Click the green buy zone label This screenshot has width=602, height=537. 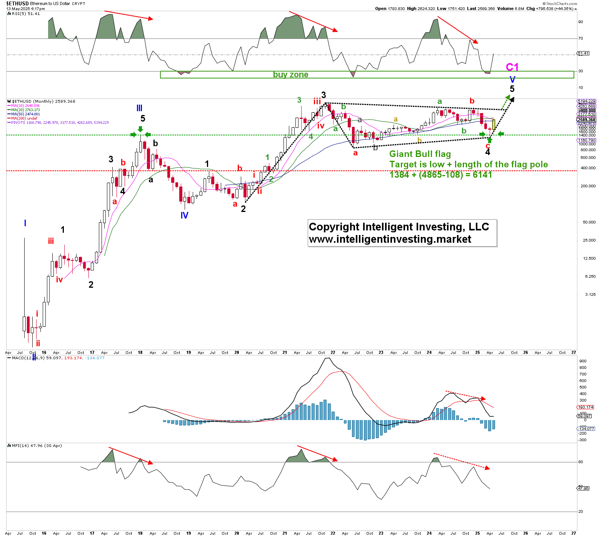(x=290, y=75)
